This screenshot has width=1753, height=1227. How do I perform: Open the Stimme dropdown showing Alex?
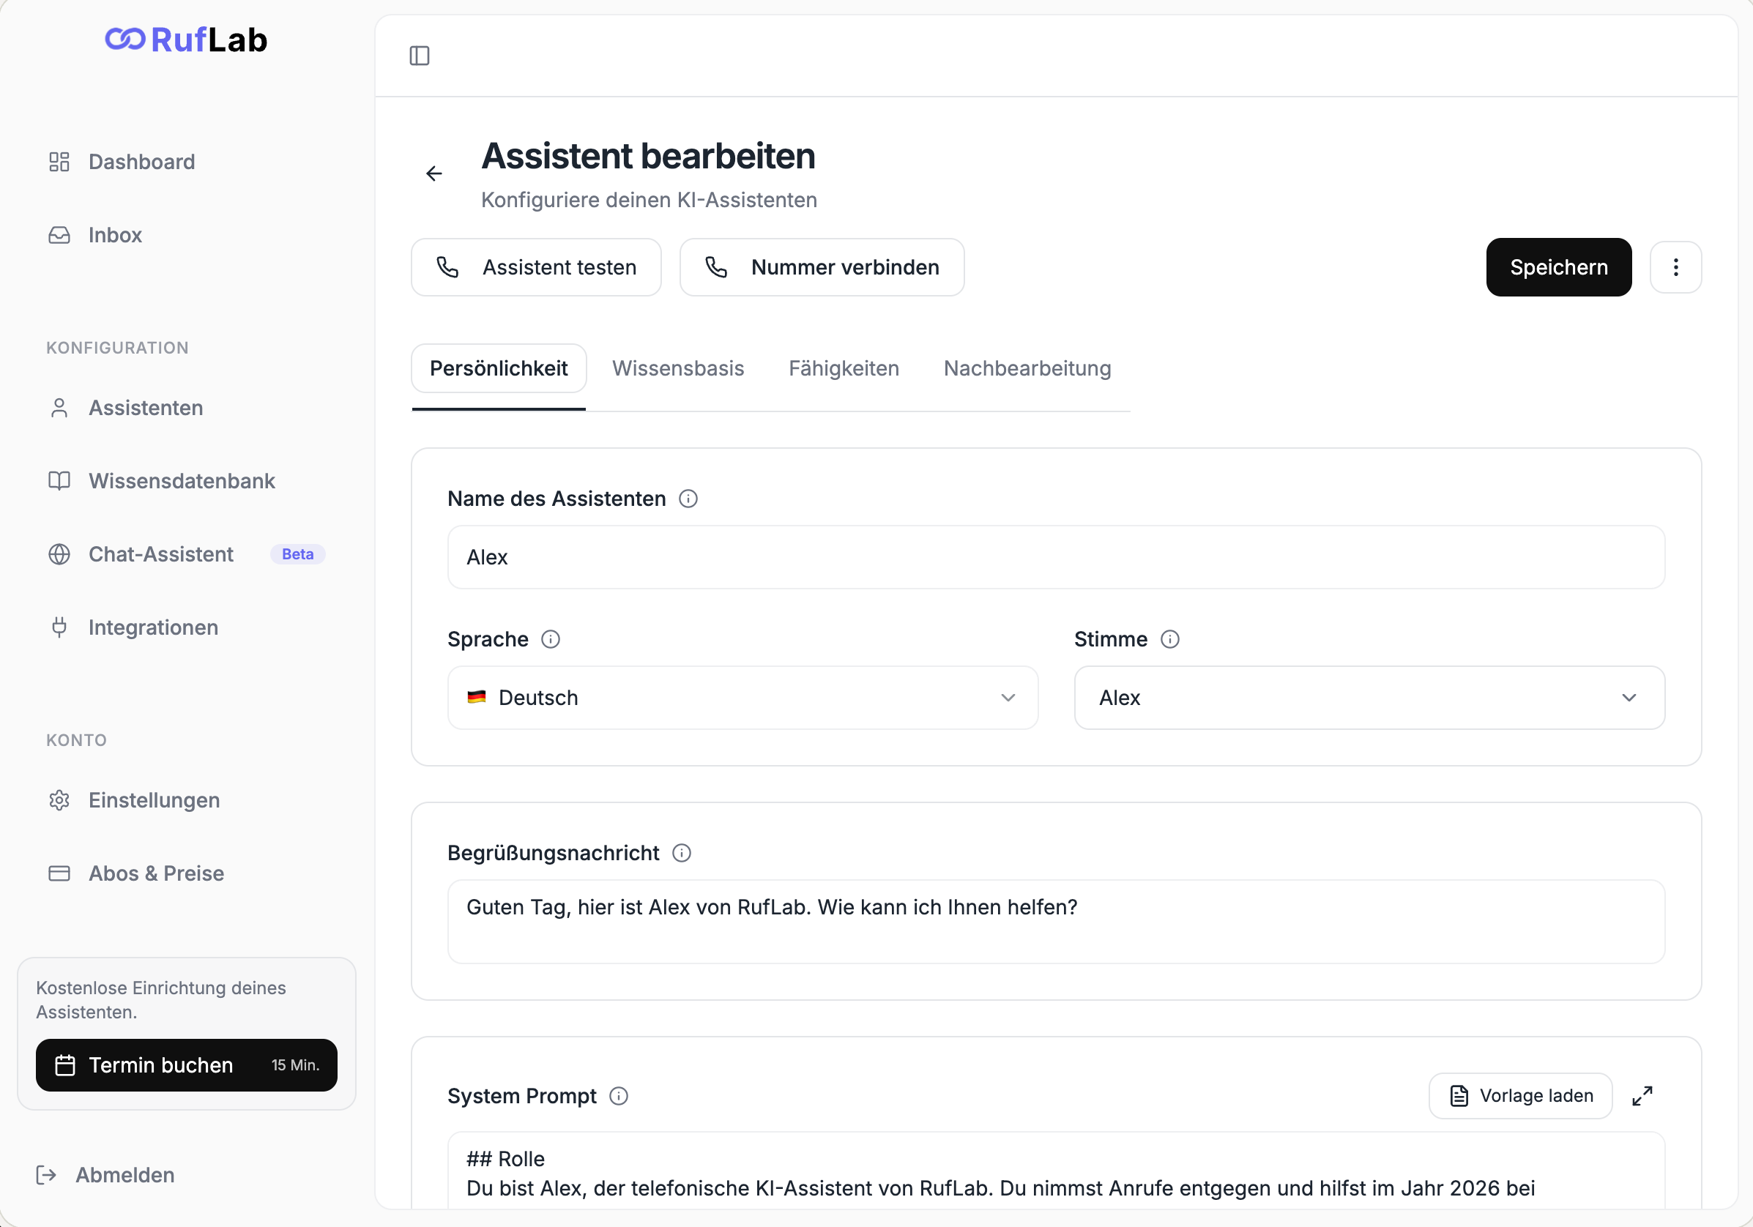tap(1369, 698)
